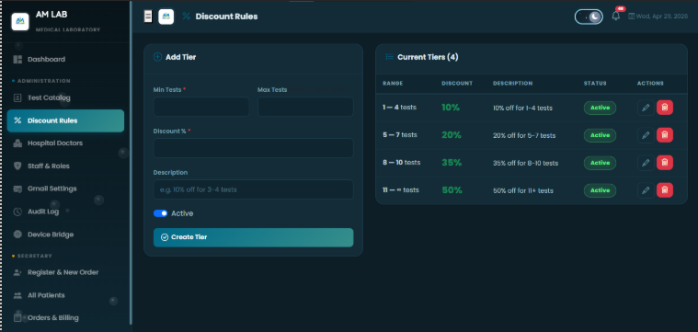Click Active status badge for 20% tier
698x332 pixels.
click(x=601, y=135)
